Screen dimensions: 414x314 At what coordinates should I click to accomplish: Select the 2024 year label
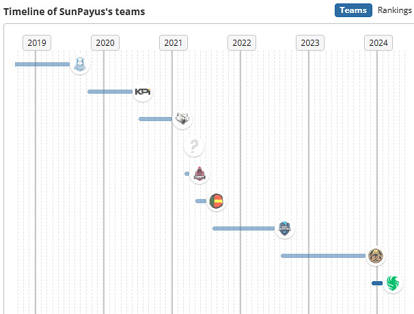(378, 42)
